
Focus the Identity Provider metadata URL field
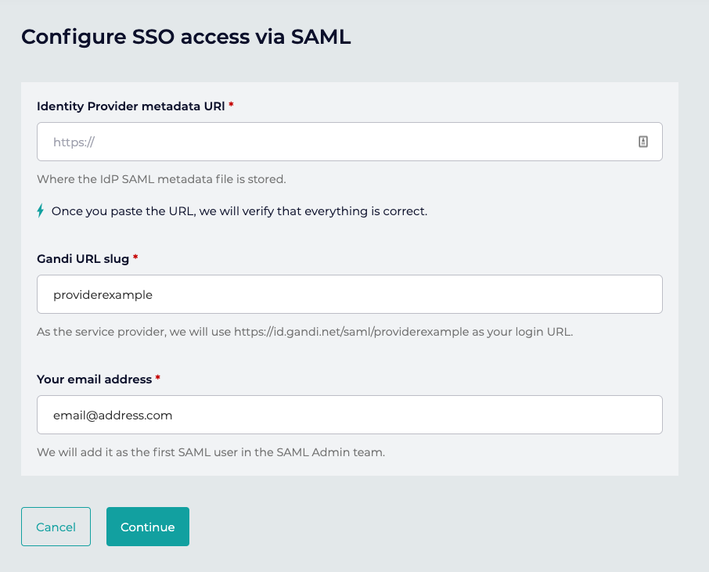pyautogui.click(x=337, y=142)
